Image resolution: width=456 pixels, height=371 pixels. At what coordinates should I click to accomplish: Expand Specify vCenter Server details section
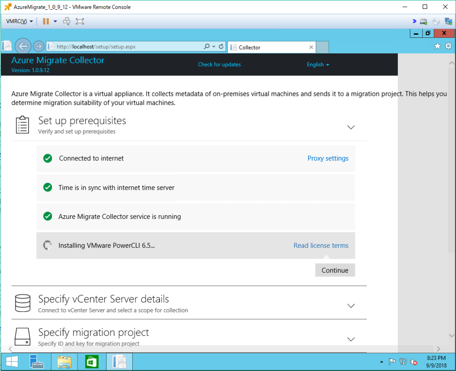tap(351, 306)
